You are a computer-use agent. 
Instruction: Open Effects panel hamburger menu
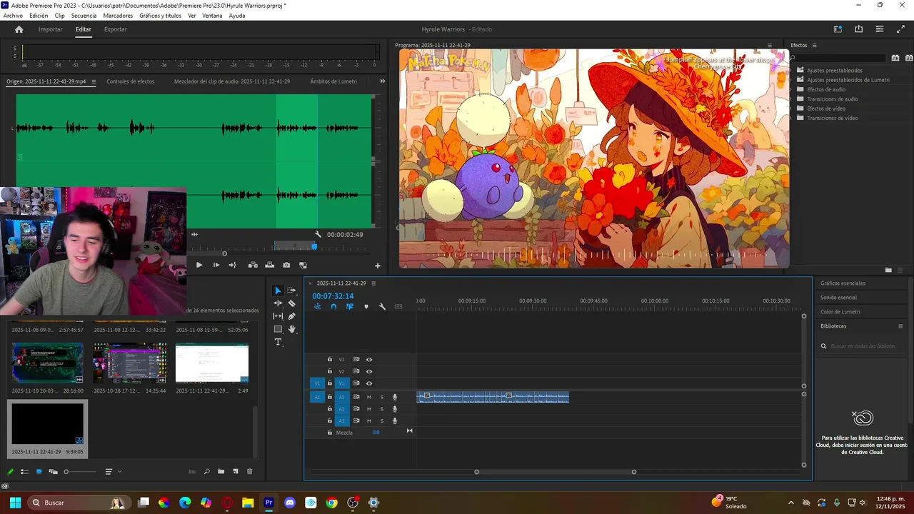814,45
